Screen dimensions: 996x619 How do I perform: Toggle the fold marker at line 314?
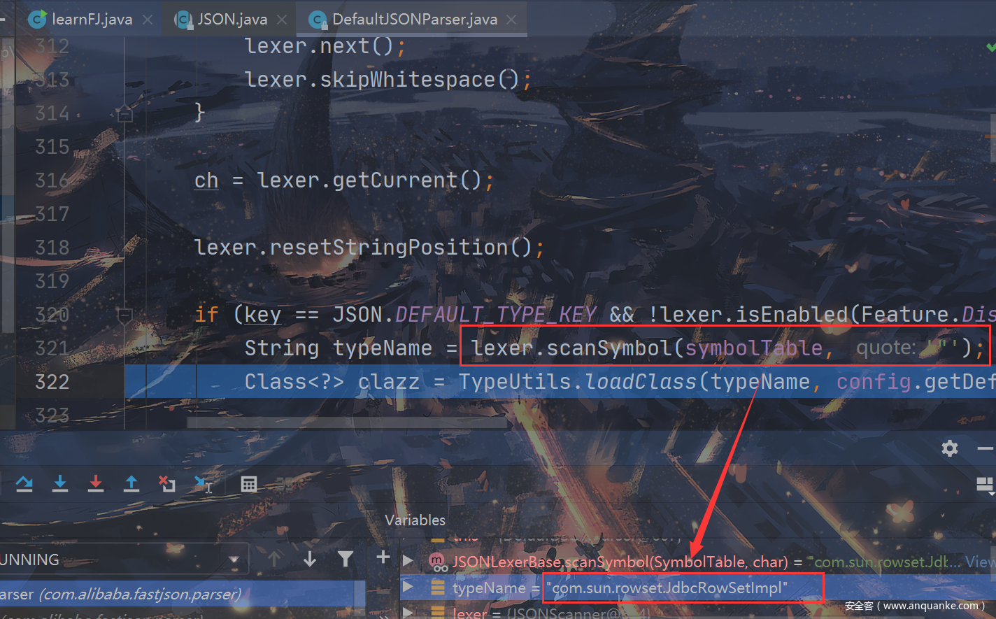(x=125, y=113)
